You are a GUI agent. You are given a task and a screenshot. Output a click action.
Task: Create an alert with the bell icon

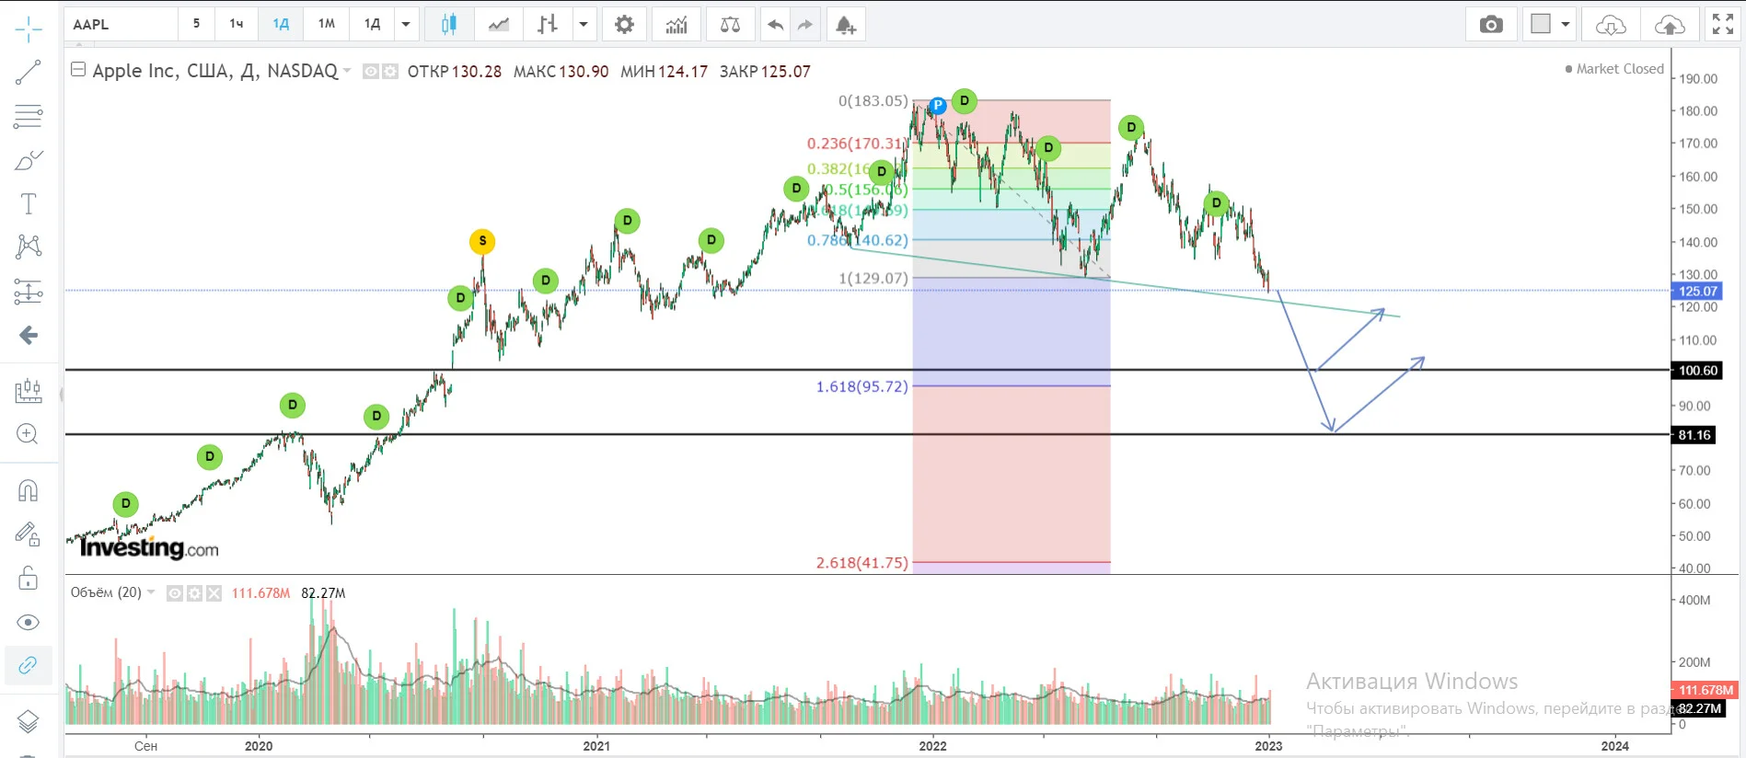coord(845,24)
